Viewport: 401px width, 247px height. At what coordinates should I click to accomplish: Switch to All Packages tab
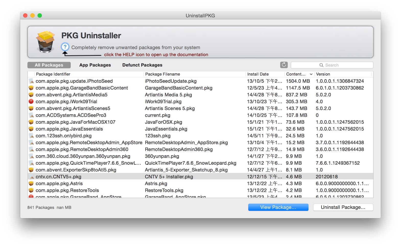click(x=49, y=65)
